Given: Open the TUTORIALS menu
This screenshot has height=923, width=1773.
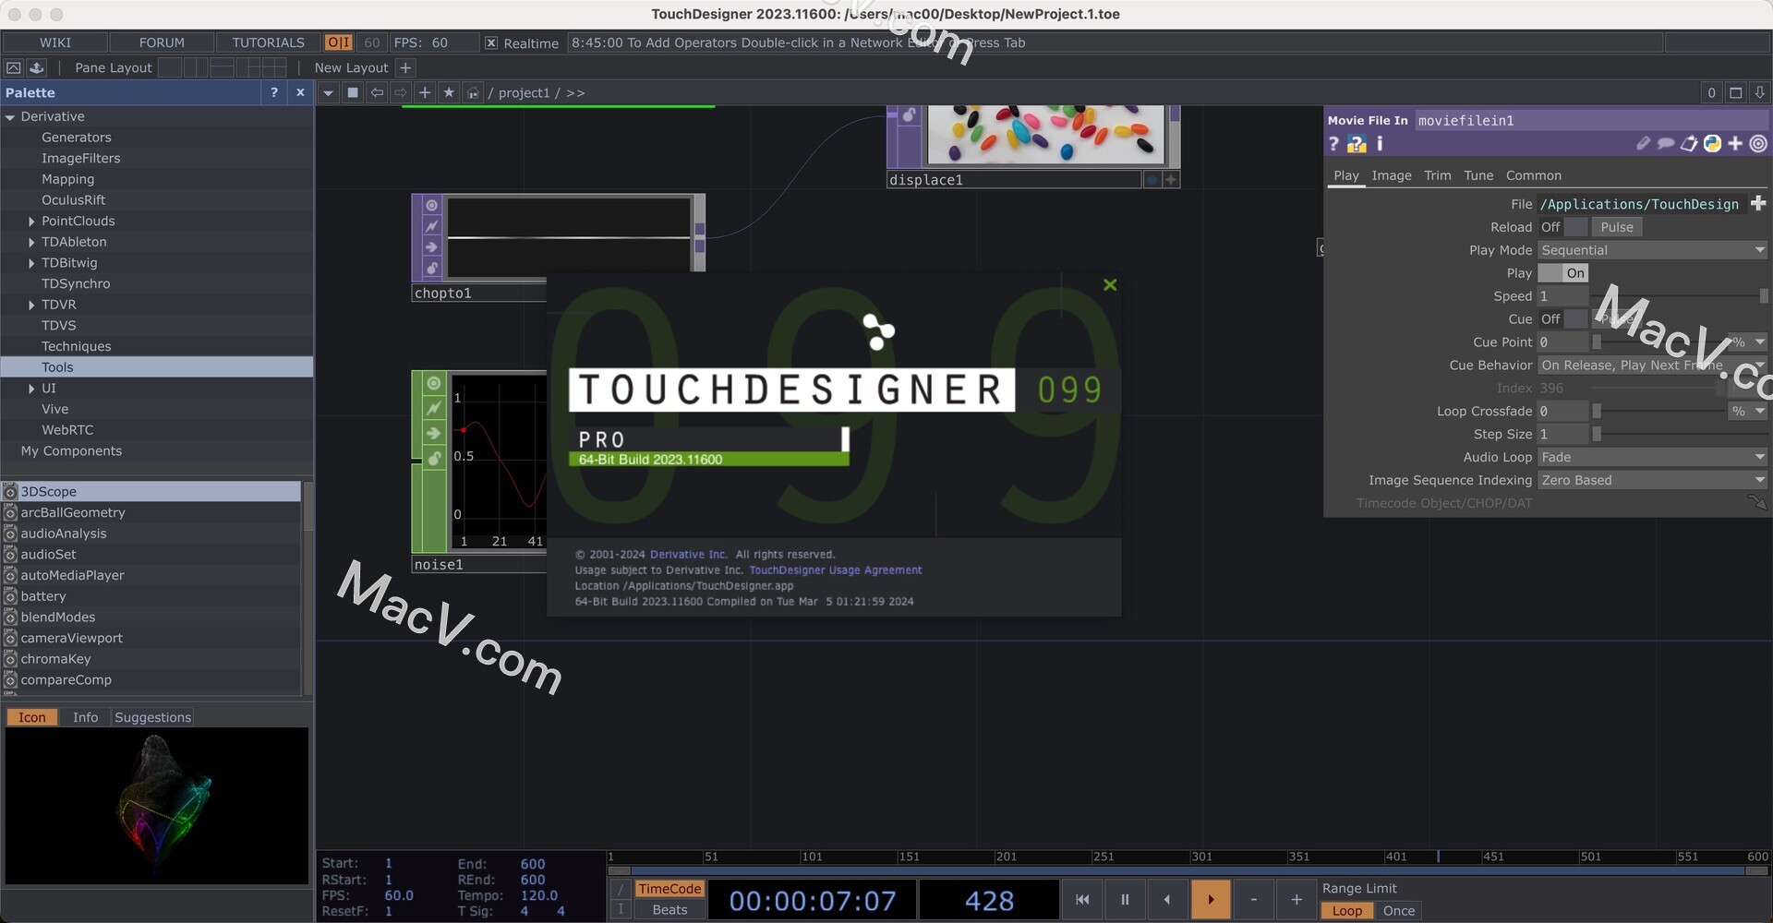Looking at the screenshot, I should (267, 42).
